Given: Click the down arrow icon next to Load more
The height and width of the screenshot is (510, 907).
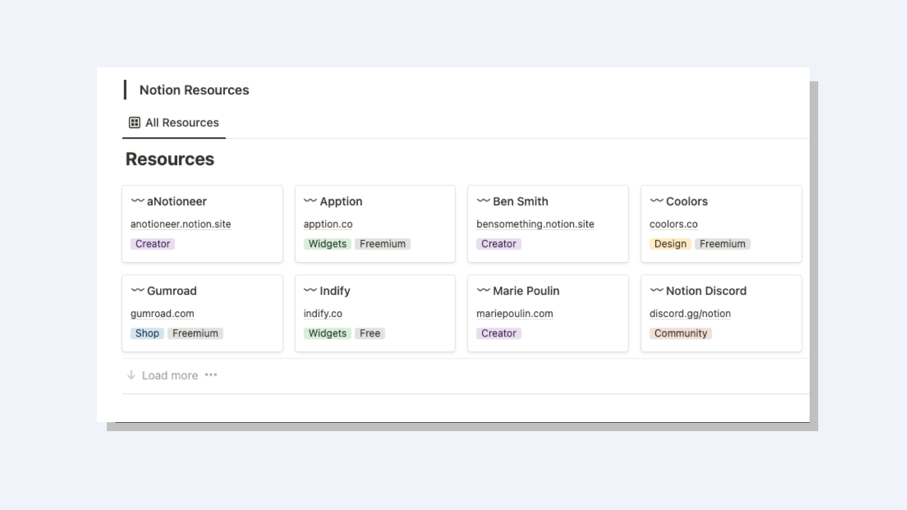Looking at the screenshot, I should tap(131, 375).
